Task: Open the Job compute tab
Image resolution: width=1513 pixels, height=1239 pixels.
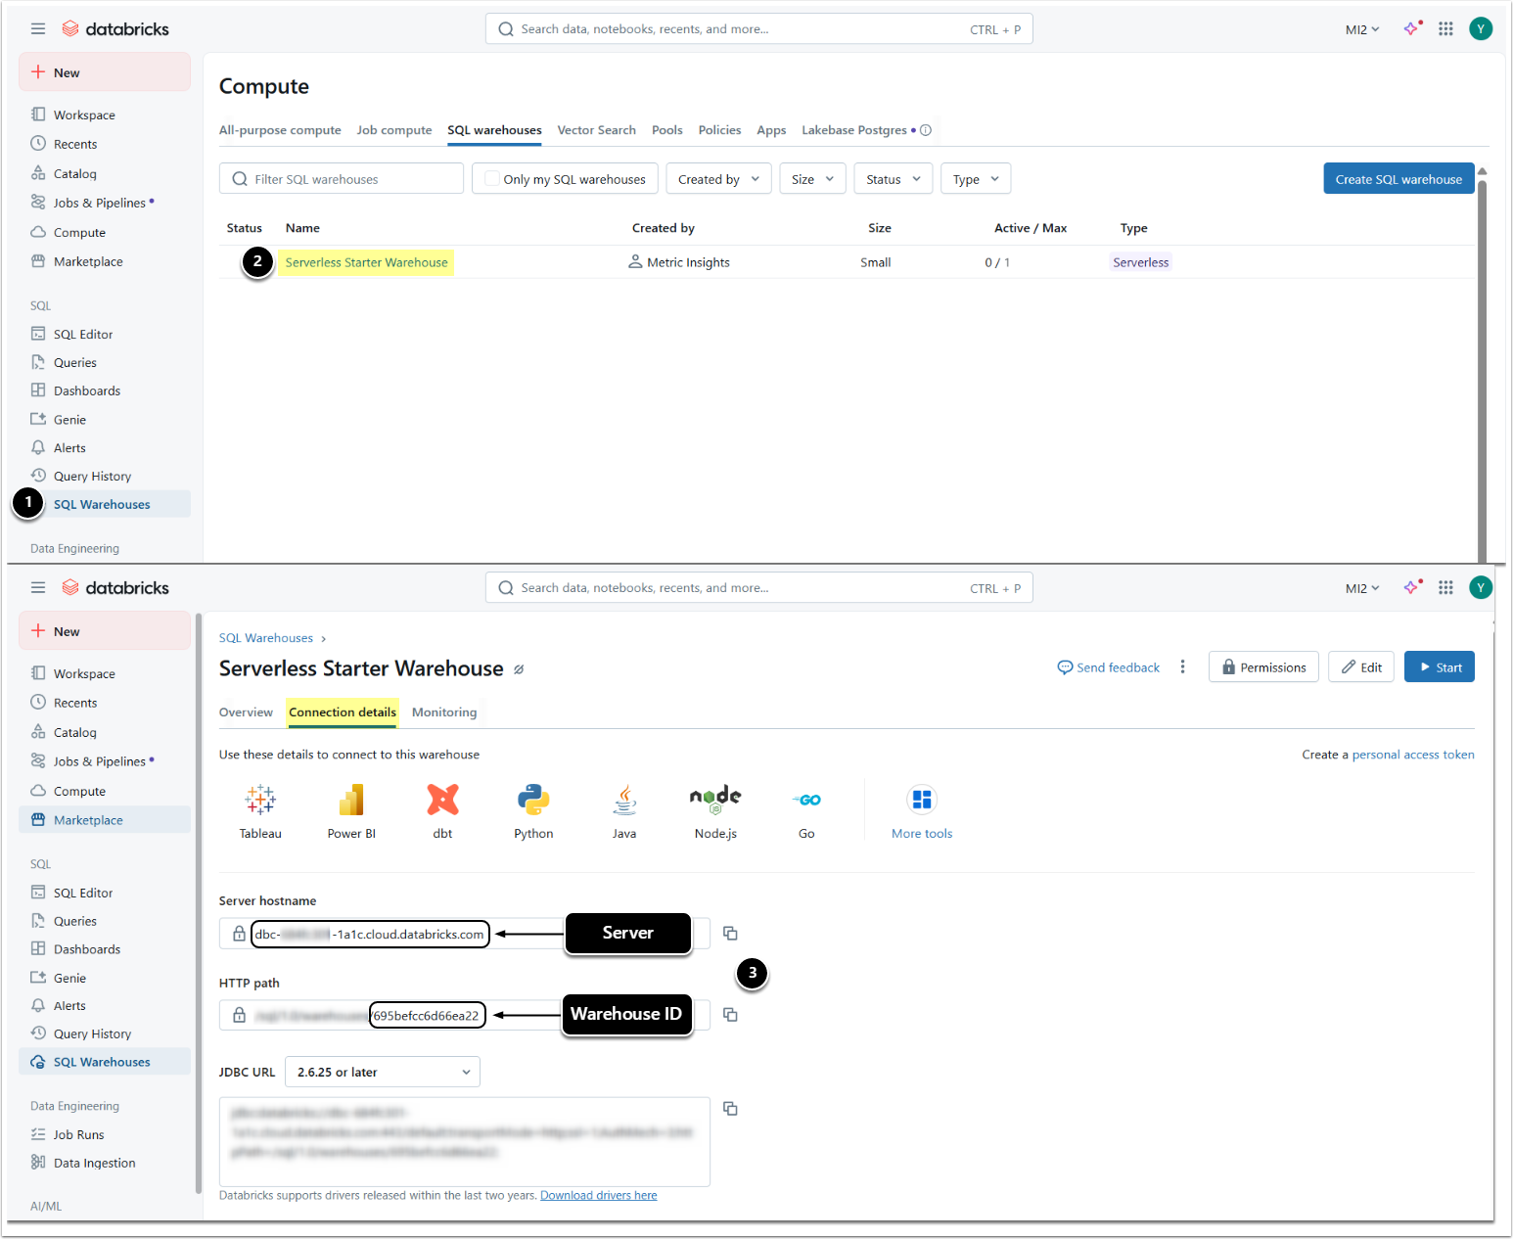Action: [x=394, y=130]
